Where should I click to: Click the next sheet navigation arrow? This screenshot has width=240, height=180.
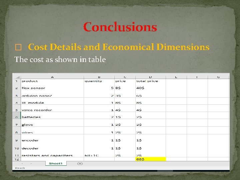coord(31,164)
